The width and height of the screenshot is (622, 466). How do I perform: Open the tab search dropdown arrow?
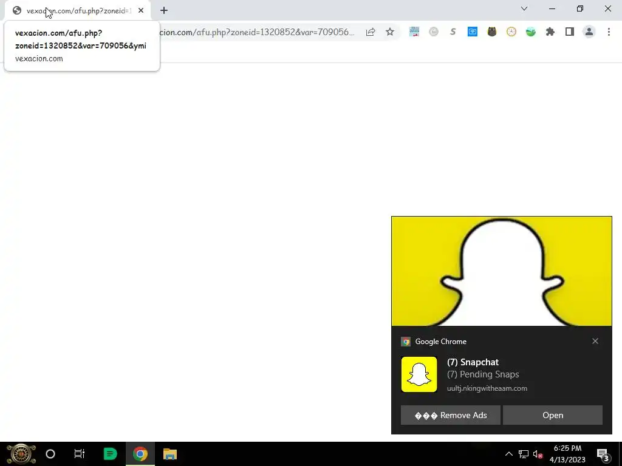[x=524, y=8]
